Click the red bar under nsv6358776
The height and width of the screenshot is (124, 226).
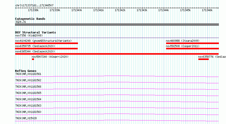pos(203,59)
